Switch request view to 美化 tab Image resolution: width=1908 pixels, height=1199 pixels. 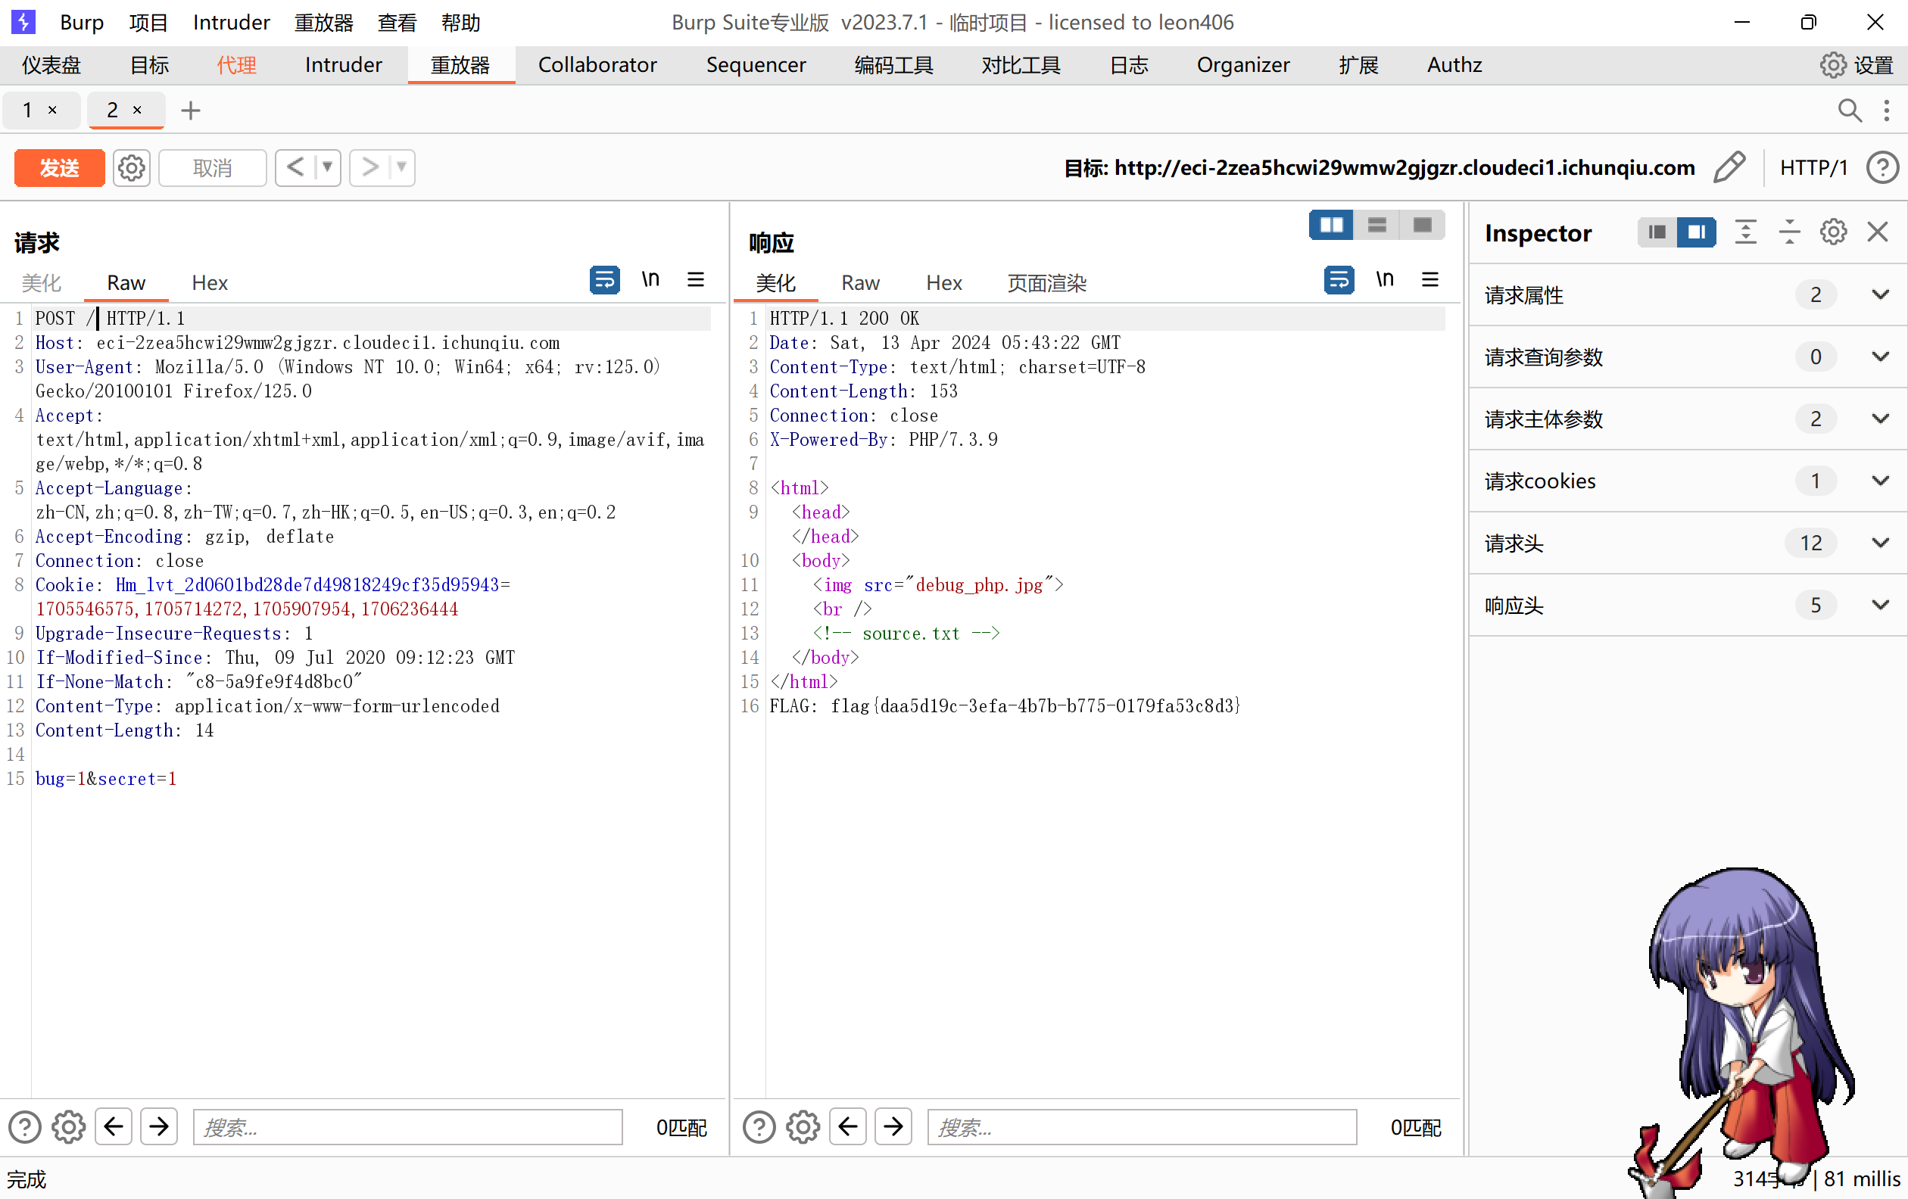point(41,283)
